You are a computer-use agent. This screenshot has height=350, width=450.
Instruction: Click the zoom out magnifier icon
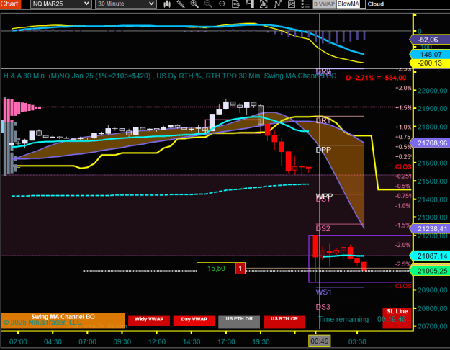tap(208, 4)
